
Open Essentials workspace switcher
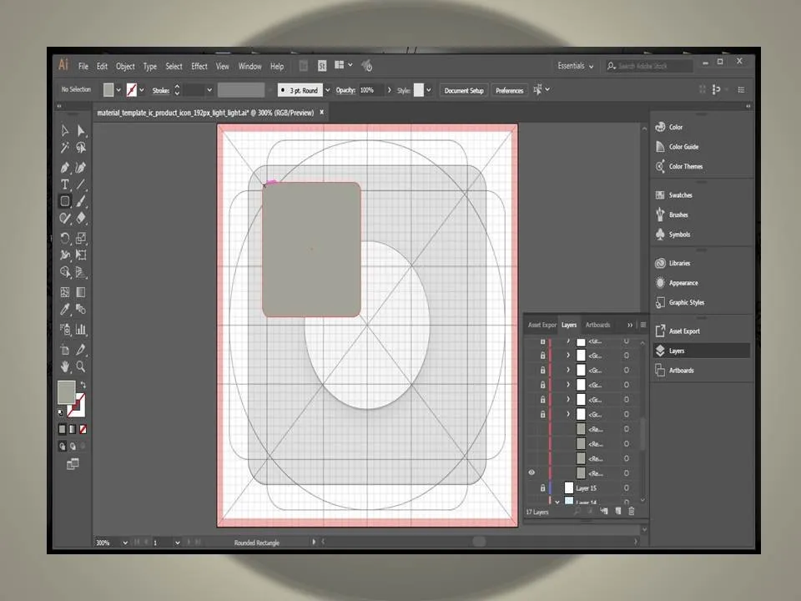pos(575,66)
